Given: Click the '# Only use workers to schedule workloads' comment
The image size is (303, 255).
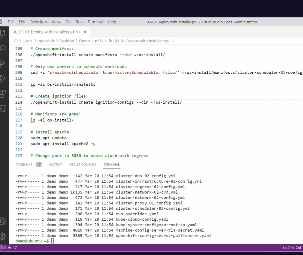Looking at the screenshot, I should pos(78,67).
